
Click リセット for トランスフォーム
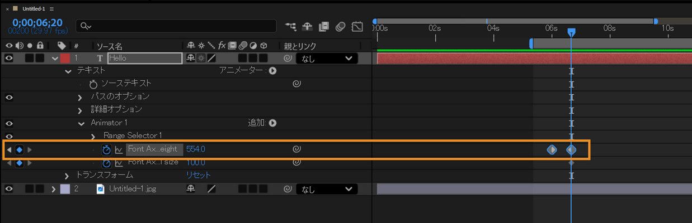tap(199, 176)
